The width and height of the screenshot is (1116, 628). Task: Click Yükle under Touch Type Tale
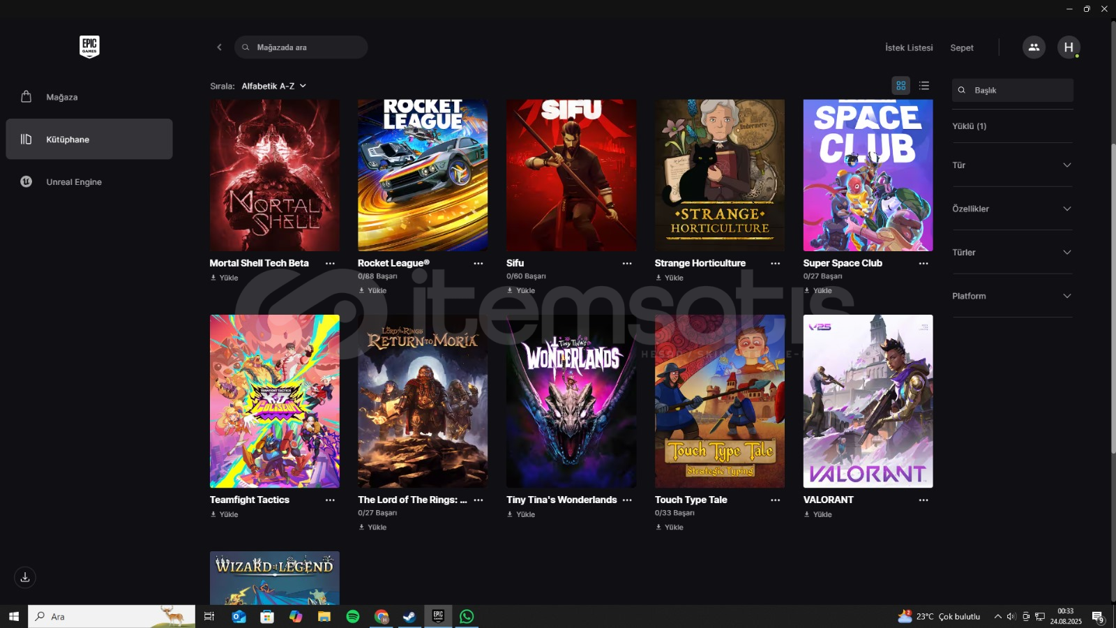tap(670, 527)
